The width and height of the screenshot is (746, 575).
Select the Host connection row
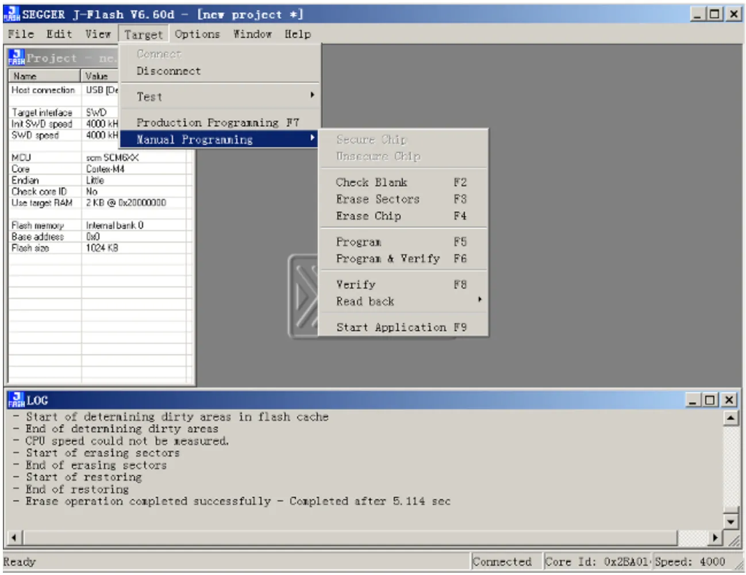point(64,90)
